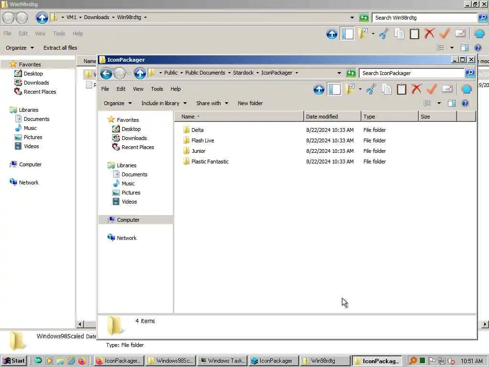Image resolution: width=489 pixels, height=367 pixels.
Task: Click Public breadcrumb in IconPackager address bar
Action: tap(170, 73)
